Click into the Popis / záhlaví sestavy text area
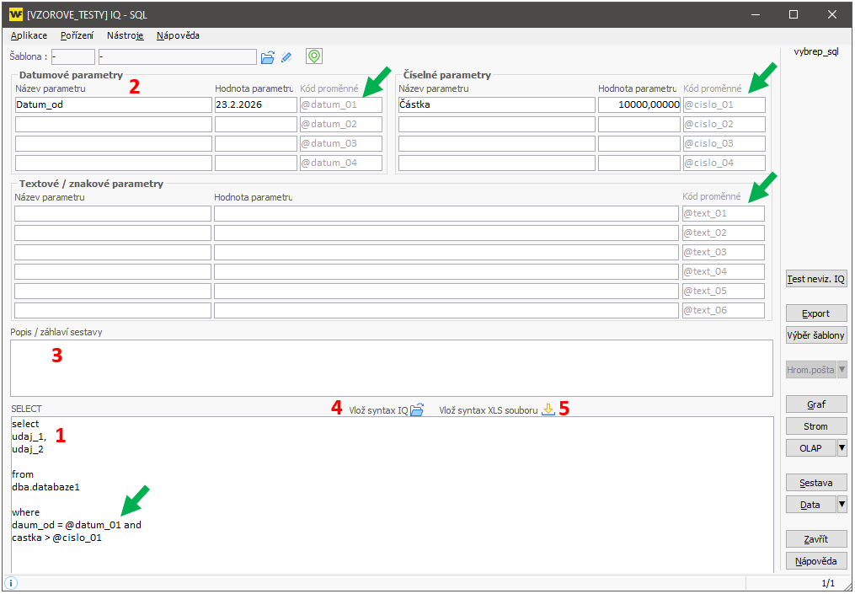 (x=391, y=367)
